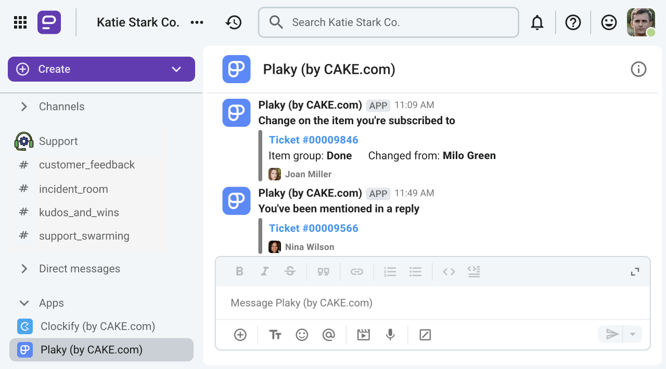Attach a file with the plus icon
Screen dimensions: 666x369
pyautogui.click(x=240, y=334)
